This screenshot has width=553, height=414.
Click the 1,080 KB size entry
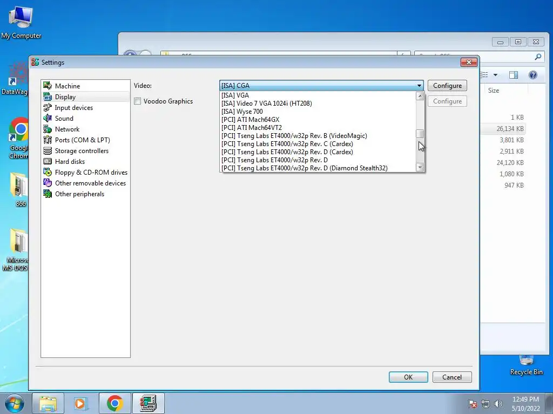511,174
